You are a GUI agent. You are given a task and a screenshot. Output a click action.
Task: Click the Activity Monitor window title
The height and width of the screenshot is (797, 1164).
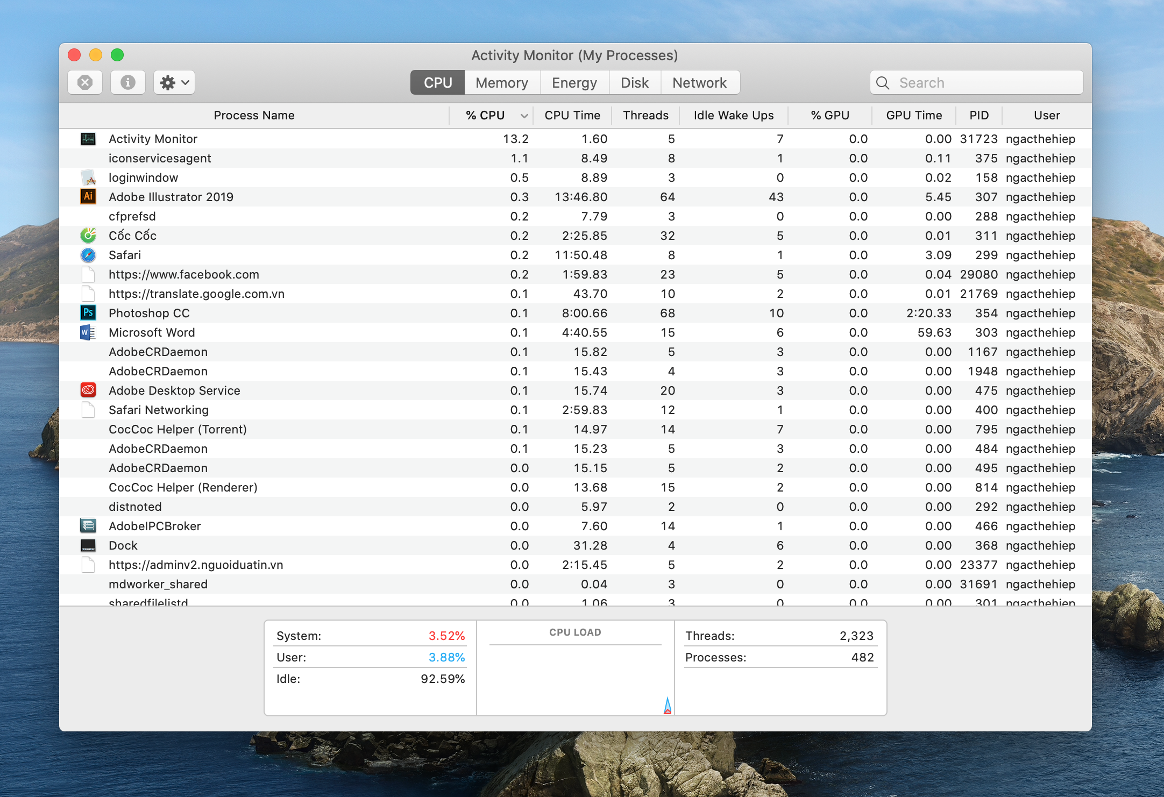[x=574, y=55]
